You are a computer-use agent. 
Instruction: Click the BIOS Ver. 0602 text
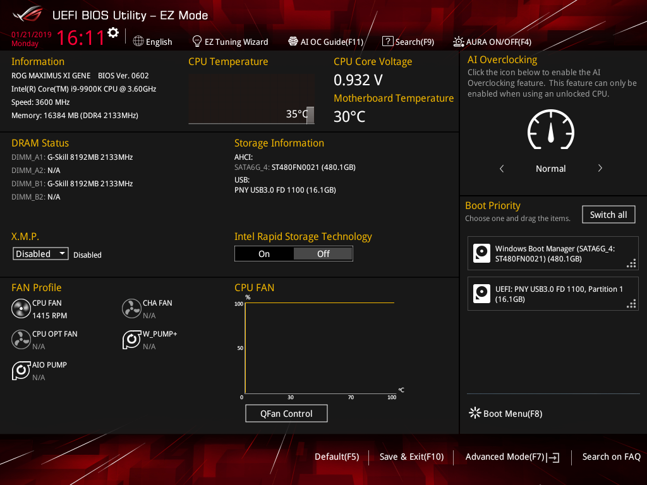click(x=123, y=76)
